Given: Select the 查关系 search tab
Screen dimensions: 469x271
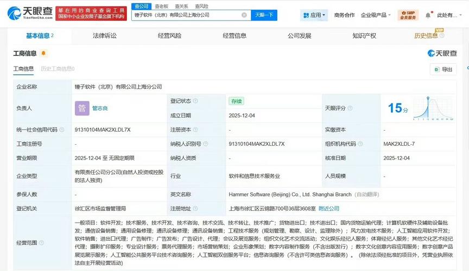Looking at the screenshot, I should click(181, 7).
